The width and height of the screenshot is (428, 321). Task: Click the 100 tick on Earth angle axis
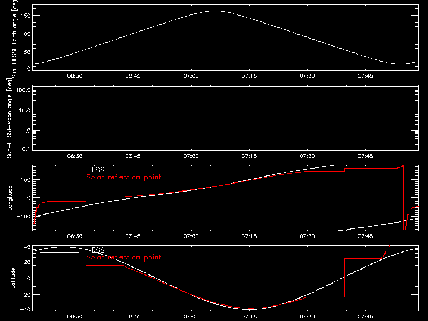pos(26,34)
